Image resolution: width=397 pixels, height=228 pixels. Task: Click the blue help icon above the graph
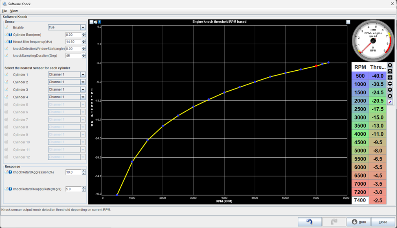pyautogui.click(x=99, y=22)
